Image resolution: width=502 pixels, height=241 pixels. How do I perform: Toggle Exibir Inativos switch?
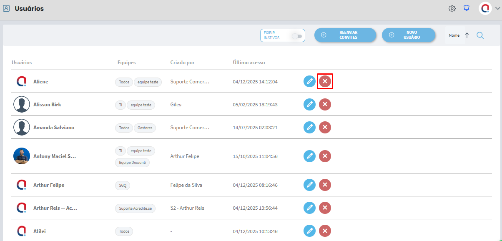[x=296, y=36]
